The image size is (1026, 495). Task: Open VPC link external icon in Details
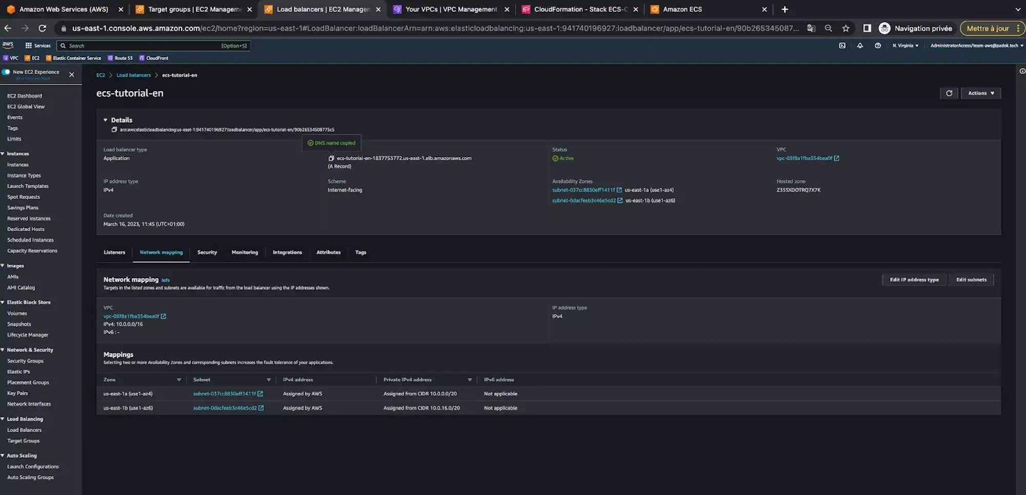coord(837,158)
